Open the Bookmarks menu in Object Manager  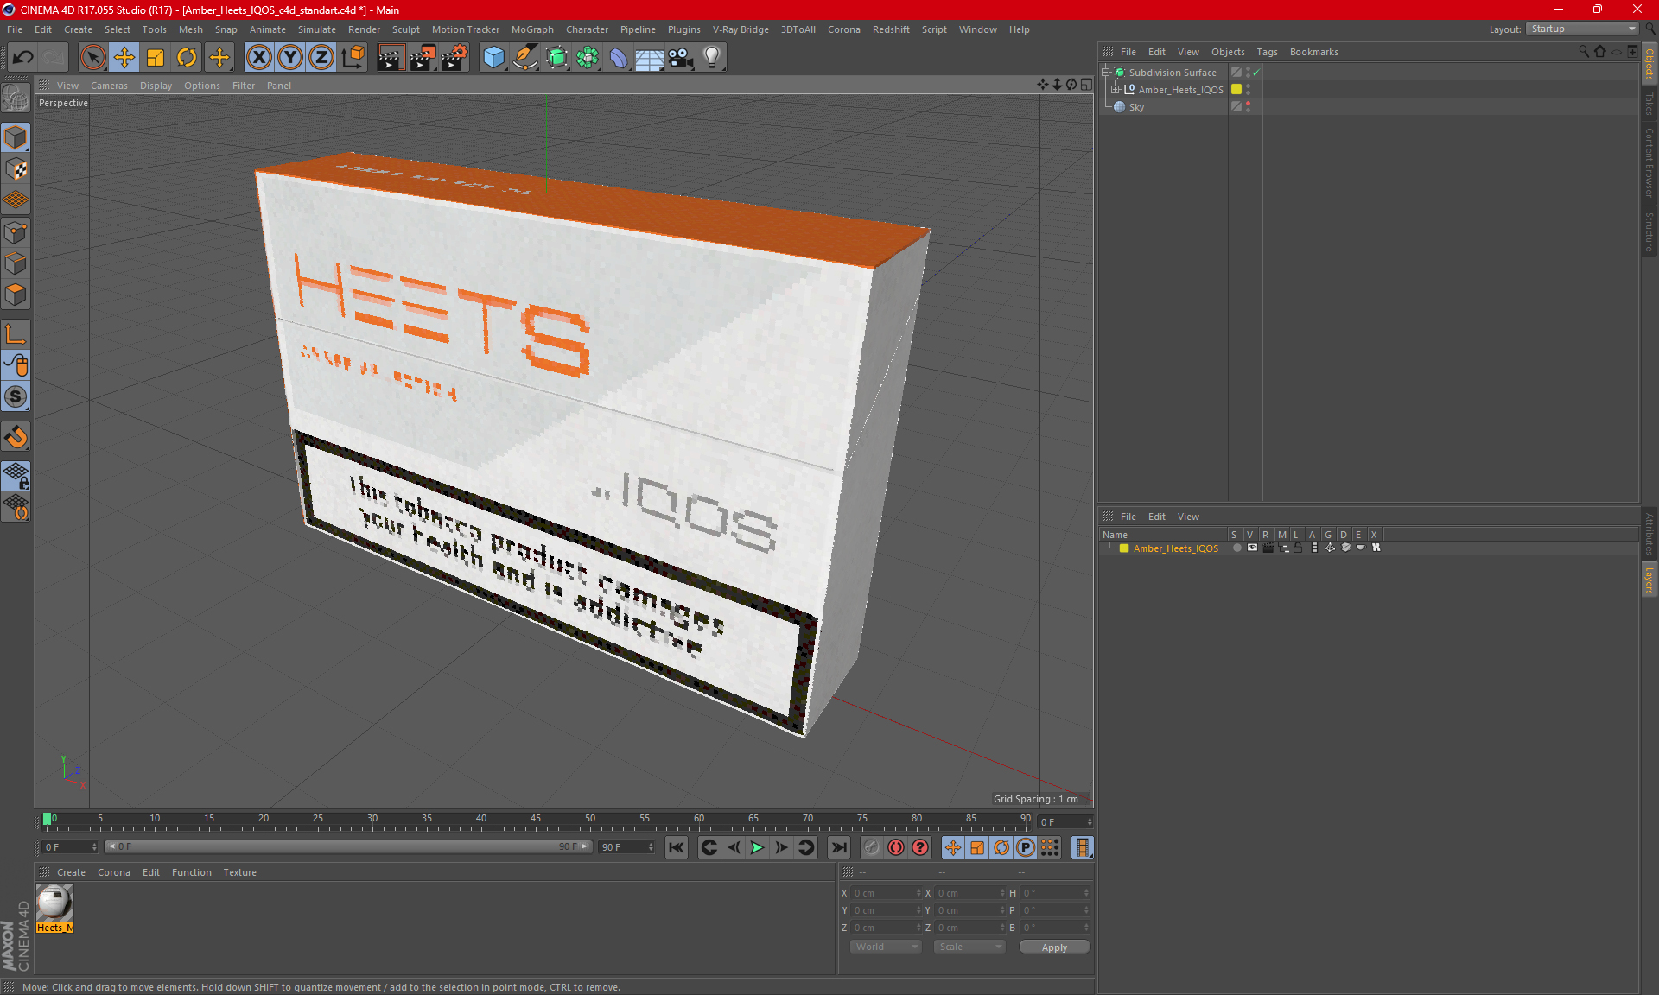(1313, 52)
